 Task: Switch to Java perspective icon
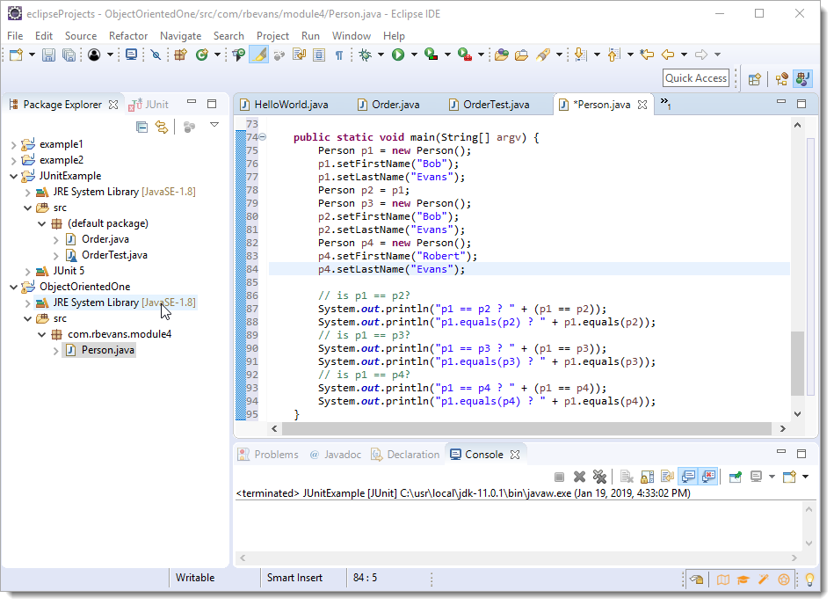802,79
